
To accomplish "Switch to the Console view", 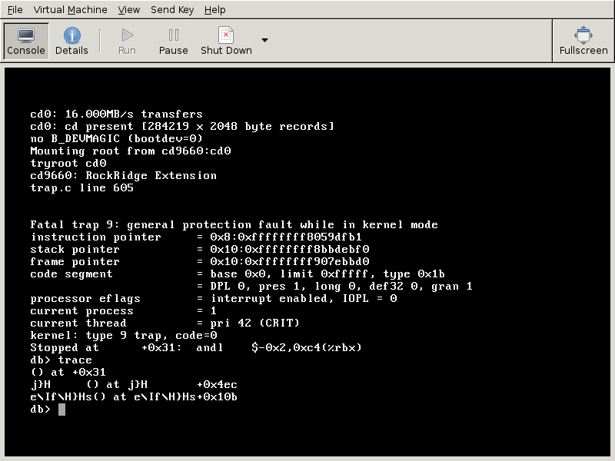I will click(x=26, y=41).
